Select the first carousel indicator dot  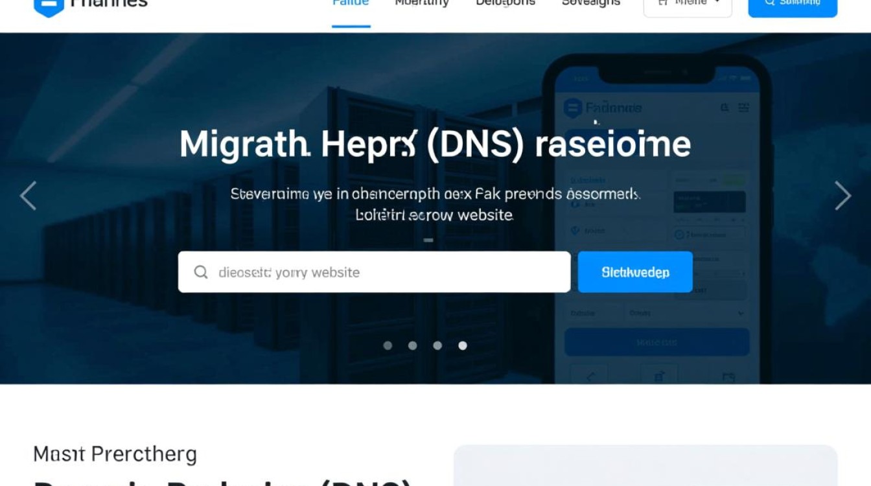tap(388, 345)
